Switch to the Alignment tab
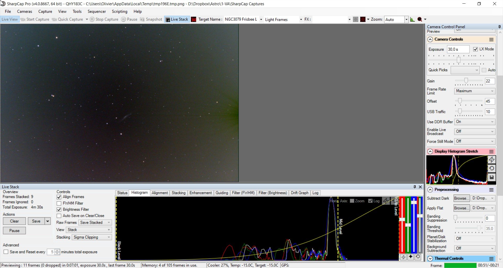 pos(160,193)
